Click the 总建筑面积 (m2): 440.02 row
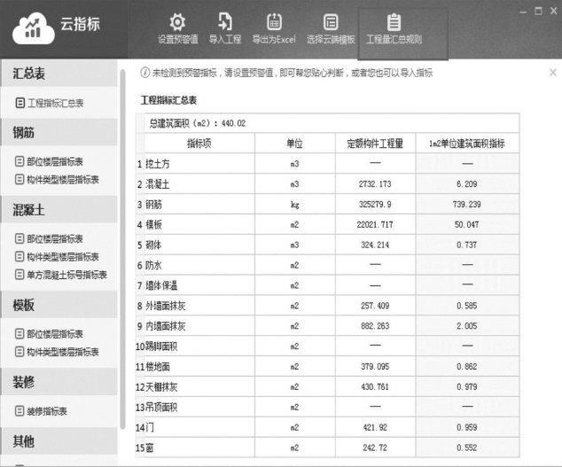The width and height of the screenshot is (562, 467). (x=332, y=123)
